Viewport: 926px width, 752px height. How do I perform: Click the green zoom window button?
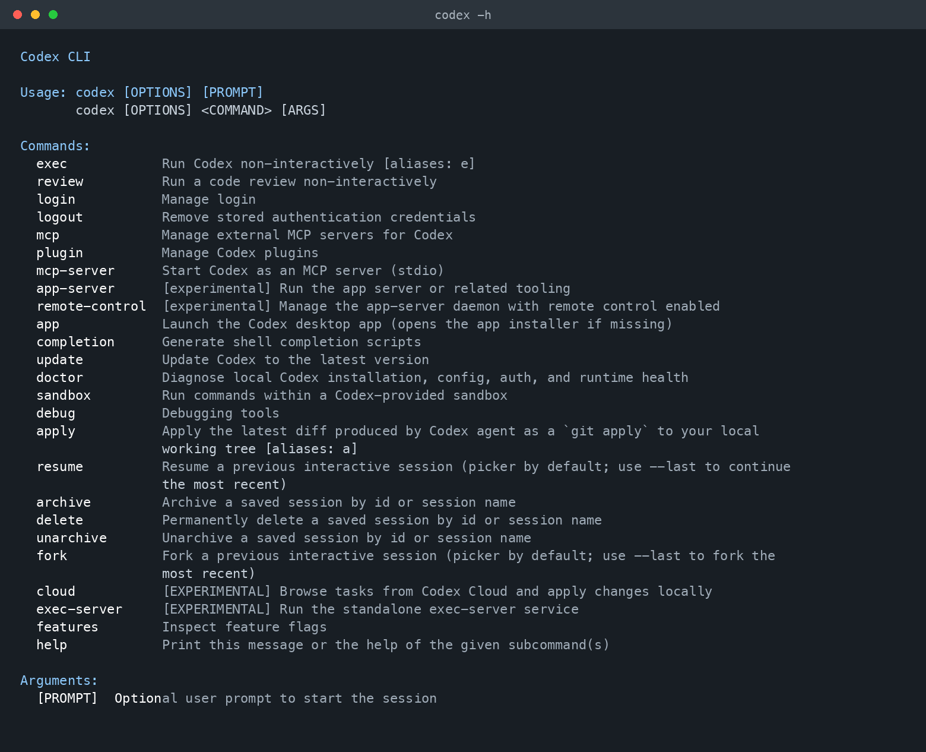(53, 14)
